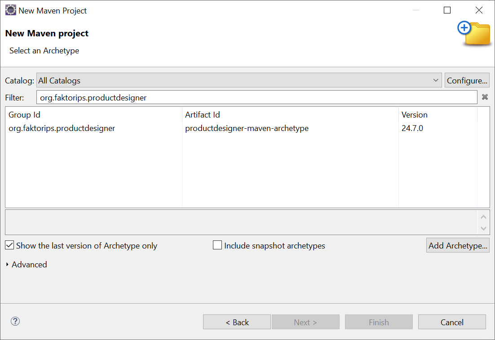Open the help question mark icon
495x340 pixels.
point(15,321)
